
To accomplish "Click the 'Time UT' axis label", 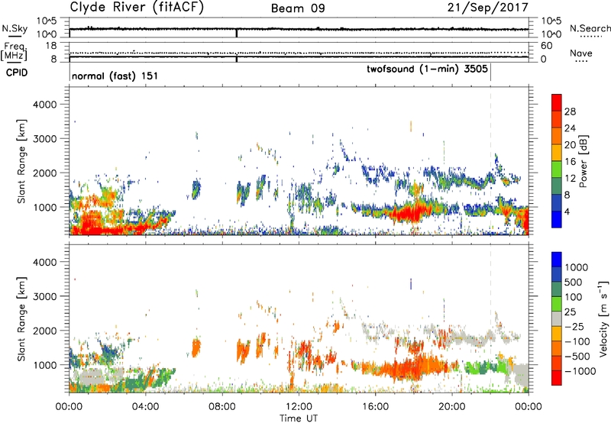I will [299, 418].
